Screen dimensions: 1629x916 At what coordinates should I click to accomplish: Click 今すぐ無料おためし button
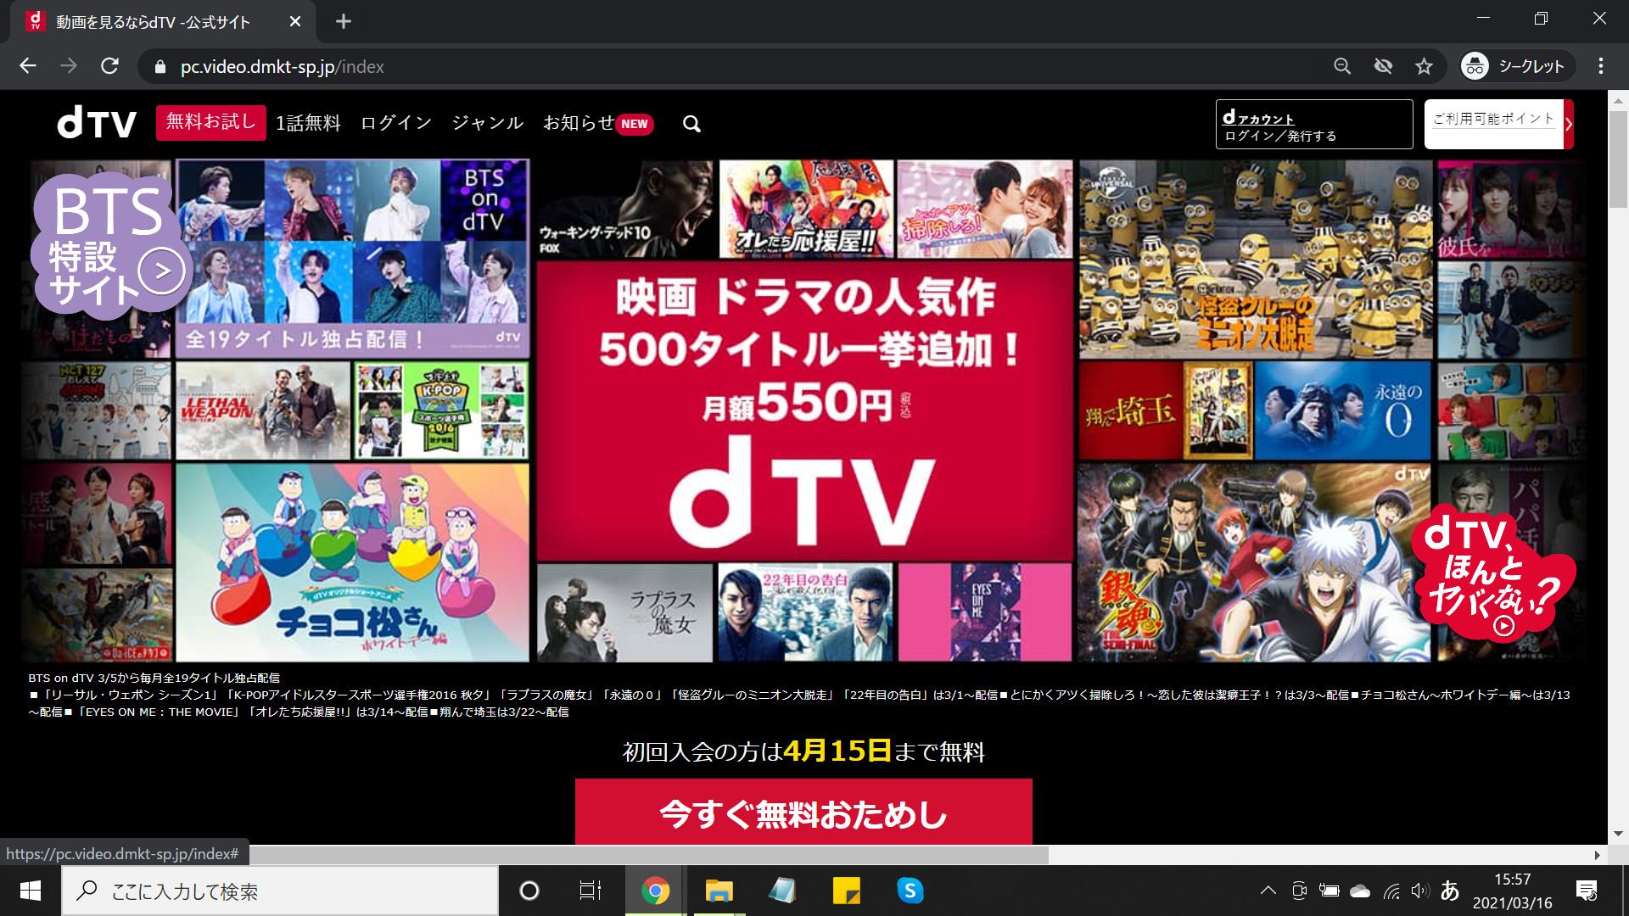tap(803, 813)
